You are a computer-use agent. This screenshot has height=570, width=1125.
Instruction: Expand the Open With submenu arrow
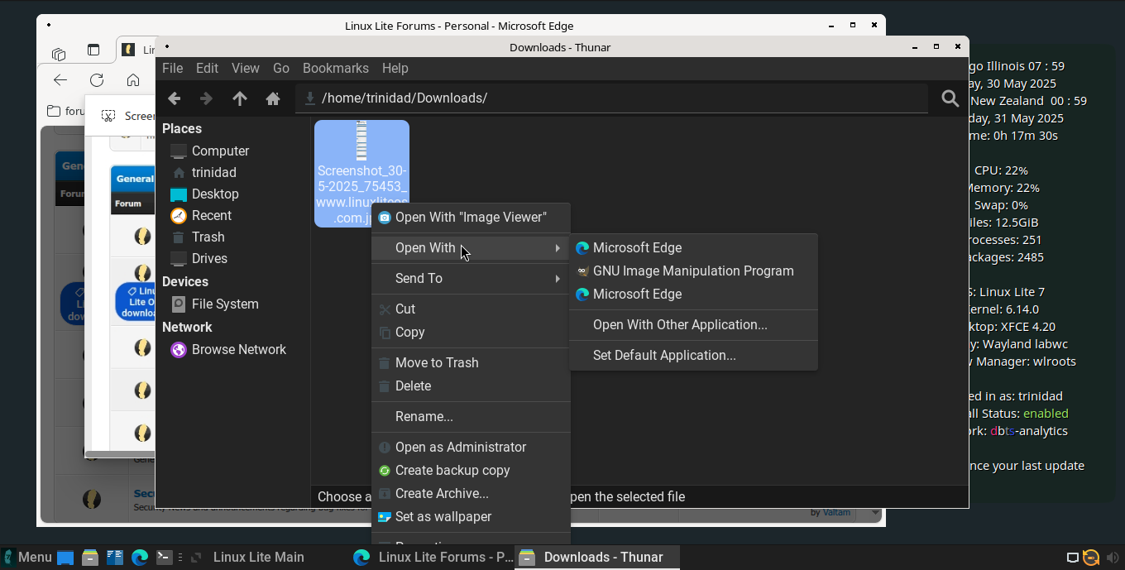pyautogui.click(x=558, y=248)
